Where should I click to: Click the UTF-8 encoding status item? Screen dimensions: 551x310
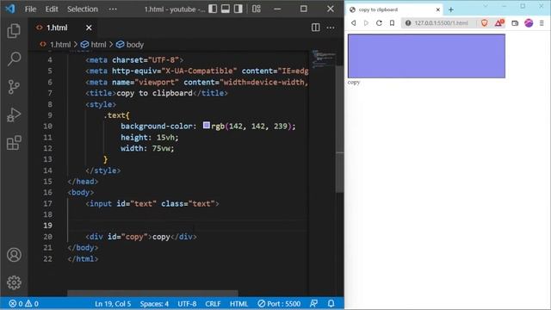[x=187, y=303]
